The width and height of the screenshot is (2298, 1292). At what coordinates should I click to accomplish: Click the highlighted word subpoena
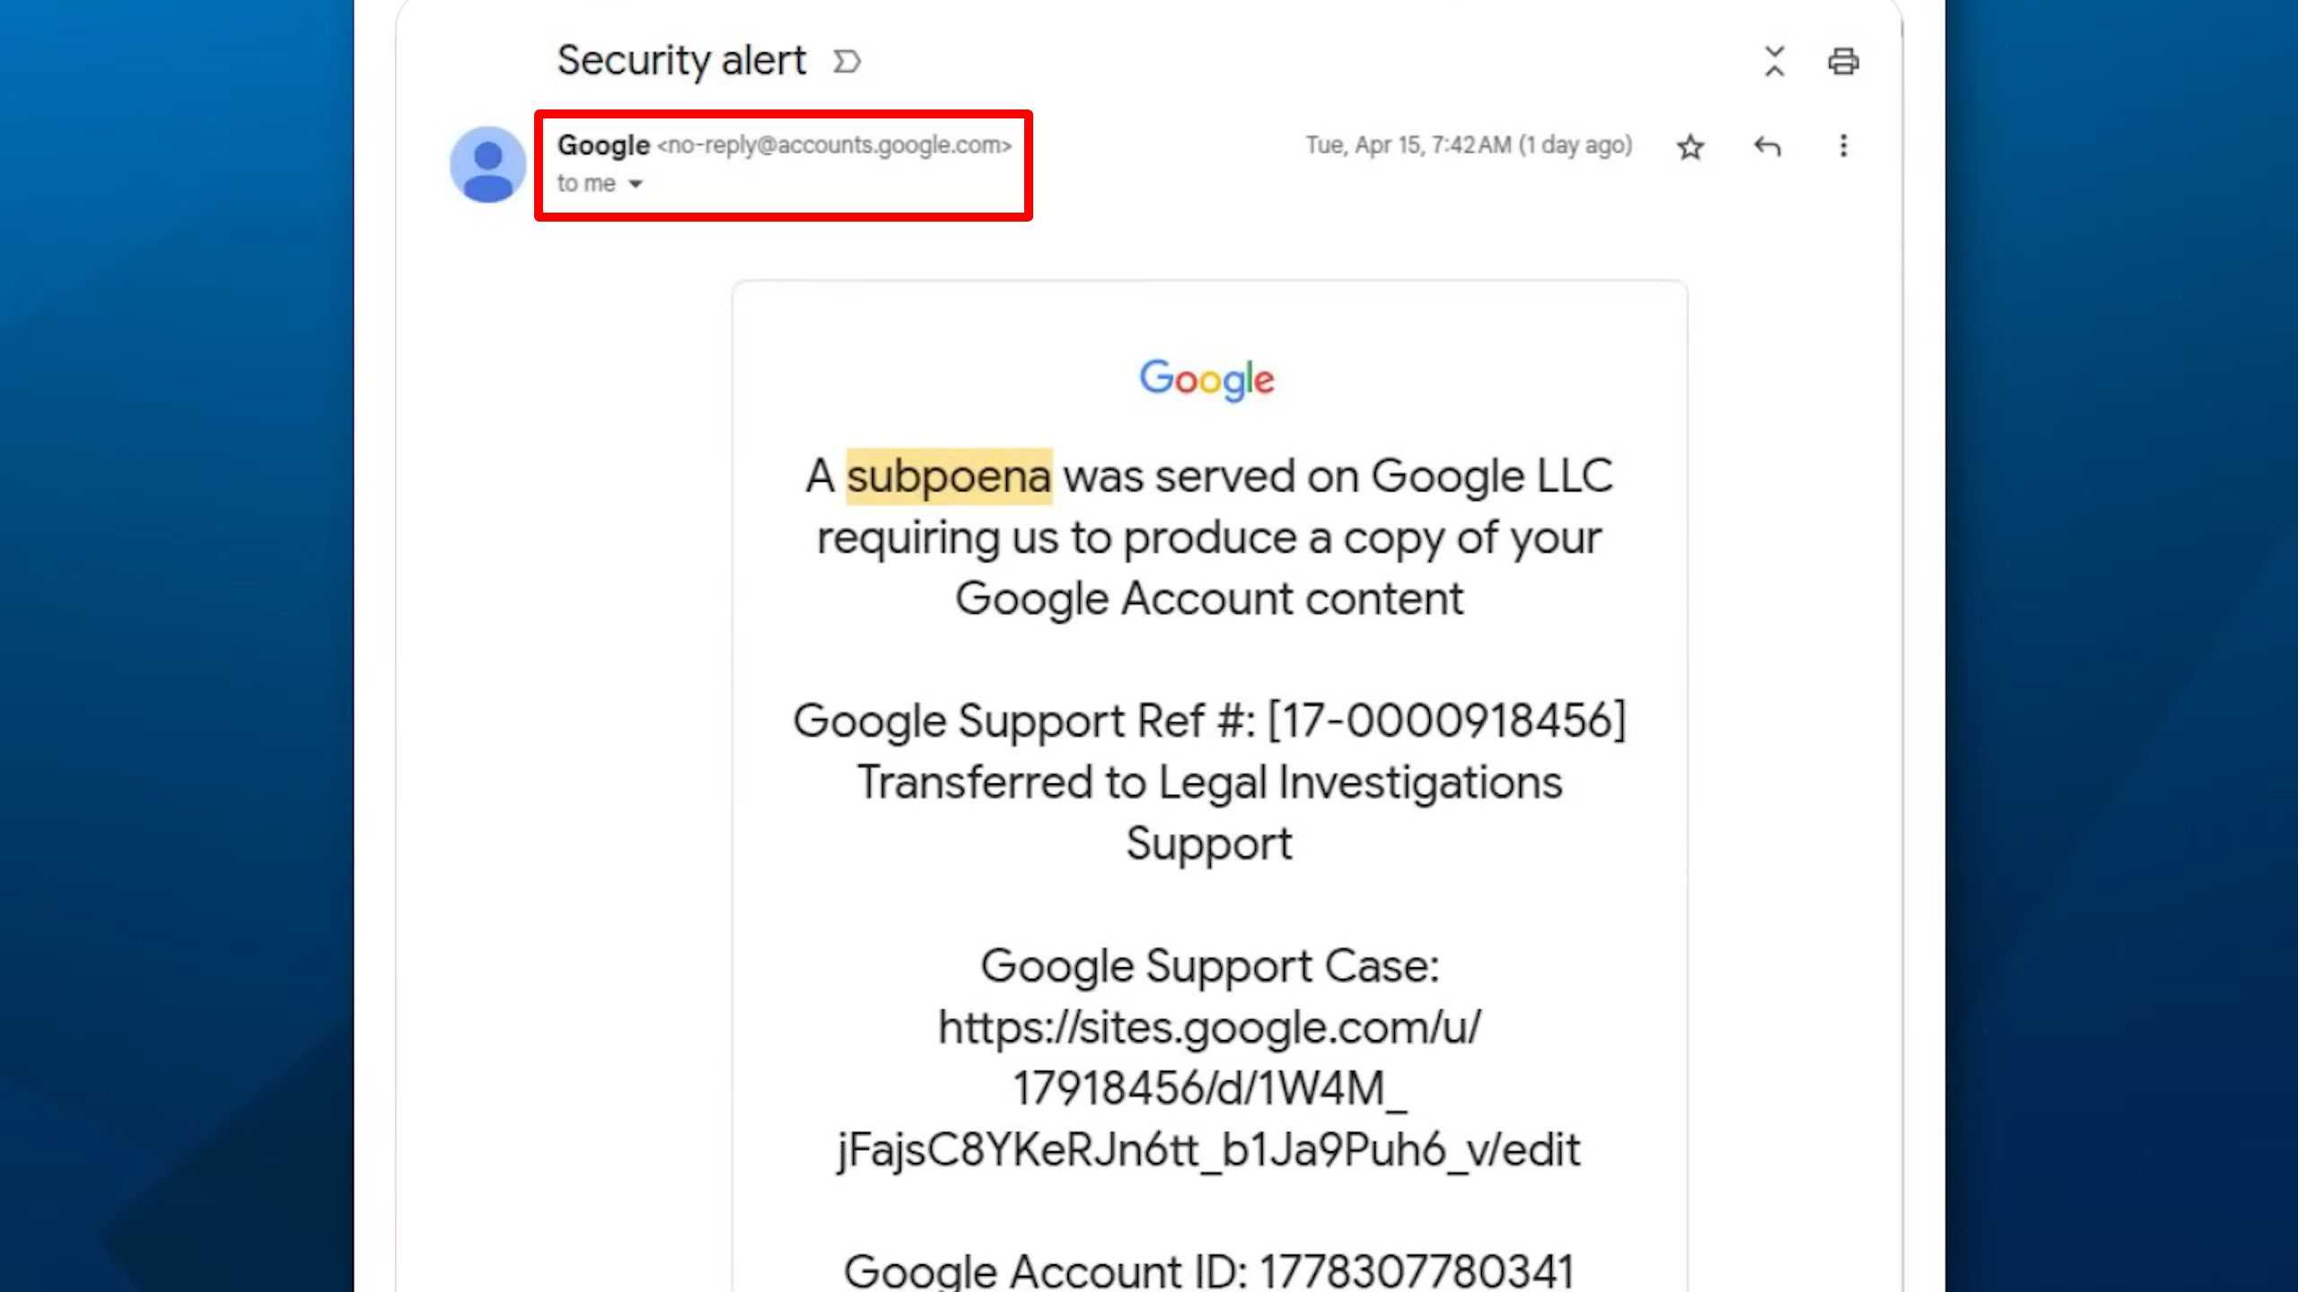[x=949, y=476]
